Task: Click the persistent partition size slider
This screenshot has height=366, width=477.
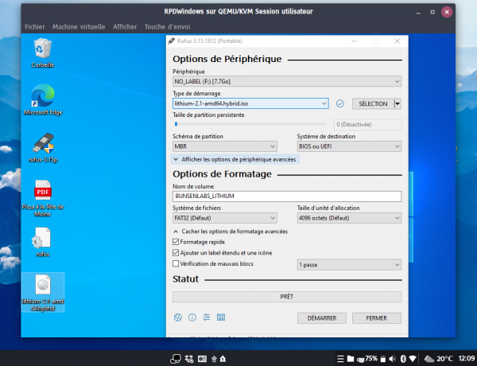Action: 250,124
